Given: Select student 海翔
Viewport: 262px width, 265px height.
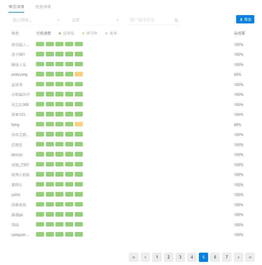Looking at the screenshot, I should click(15, 225).
